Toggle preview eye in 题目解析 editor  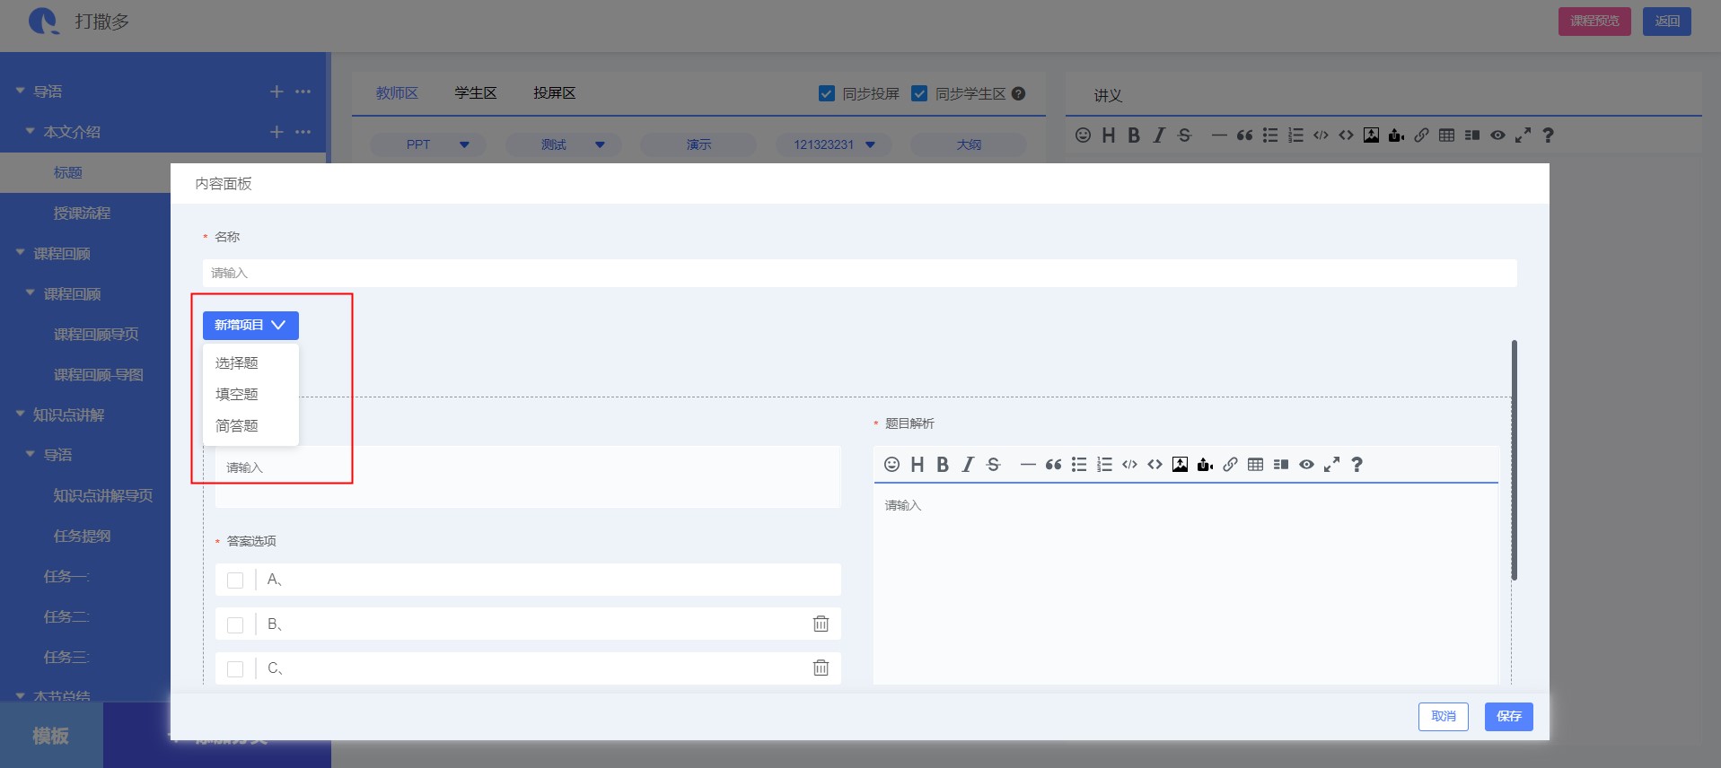click(1306, 464)
